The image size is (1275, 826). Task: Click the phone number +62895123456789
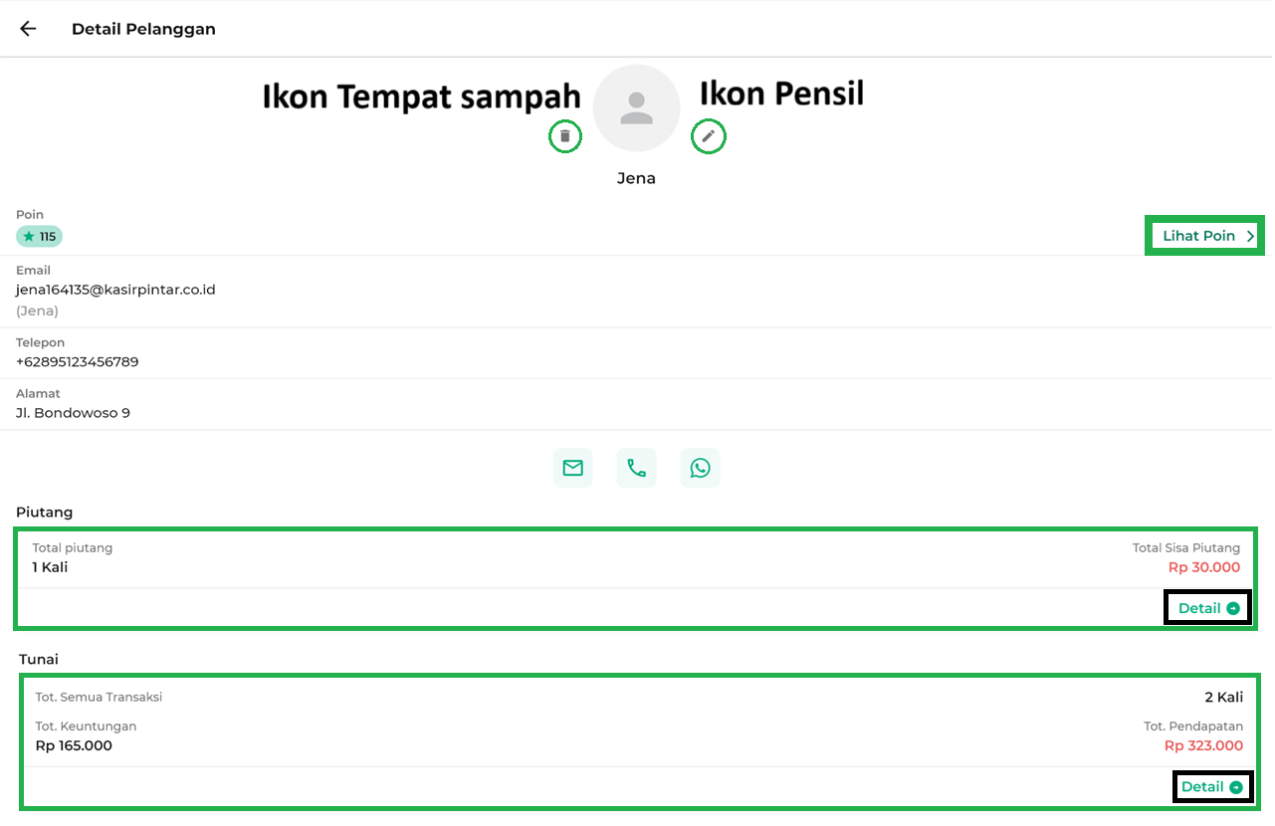pyautogui.click(x=78, y=362)
